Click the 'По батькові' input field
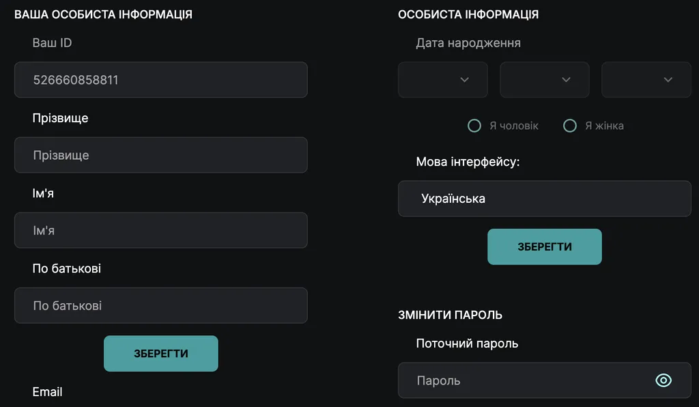This screenshot has width=699, height=407. (160, 305)
